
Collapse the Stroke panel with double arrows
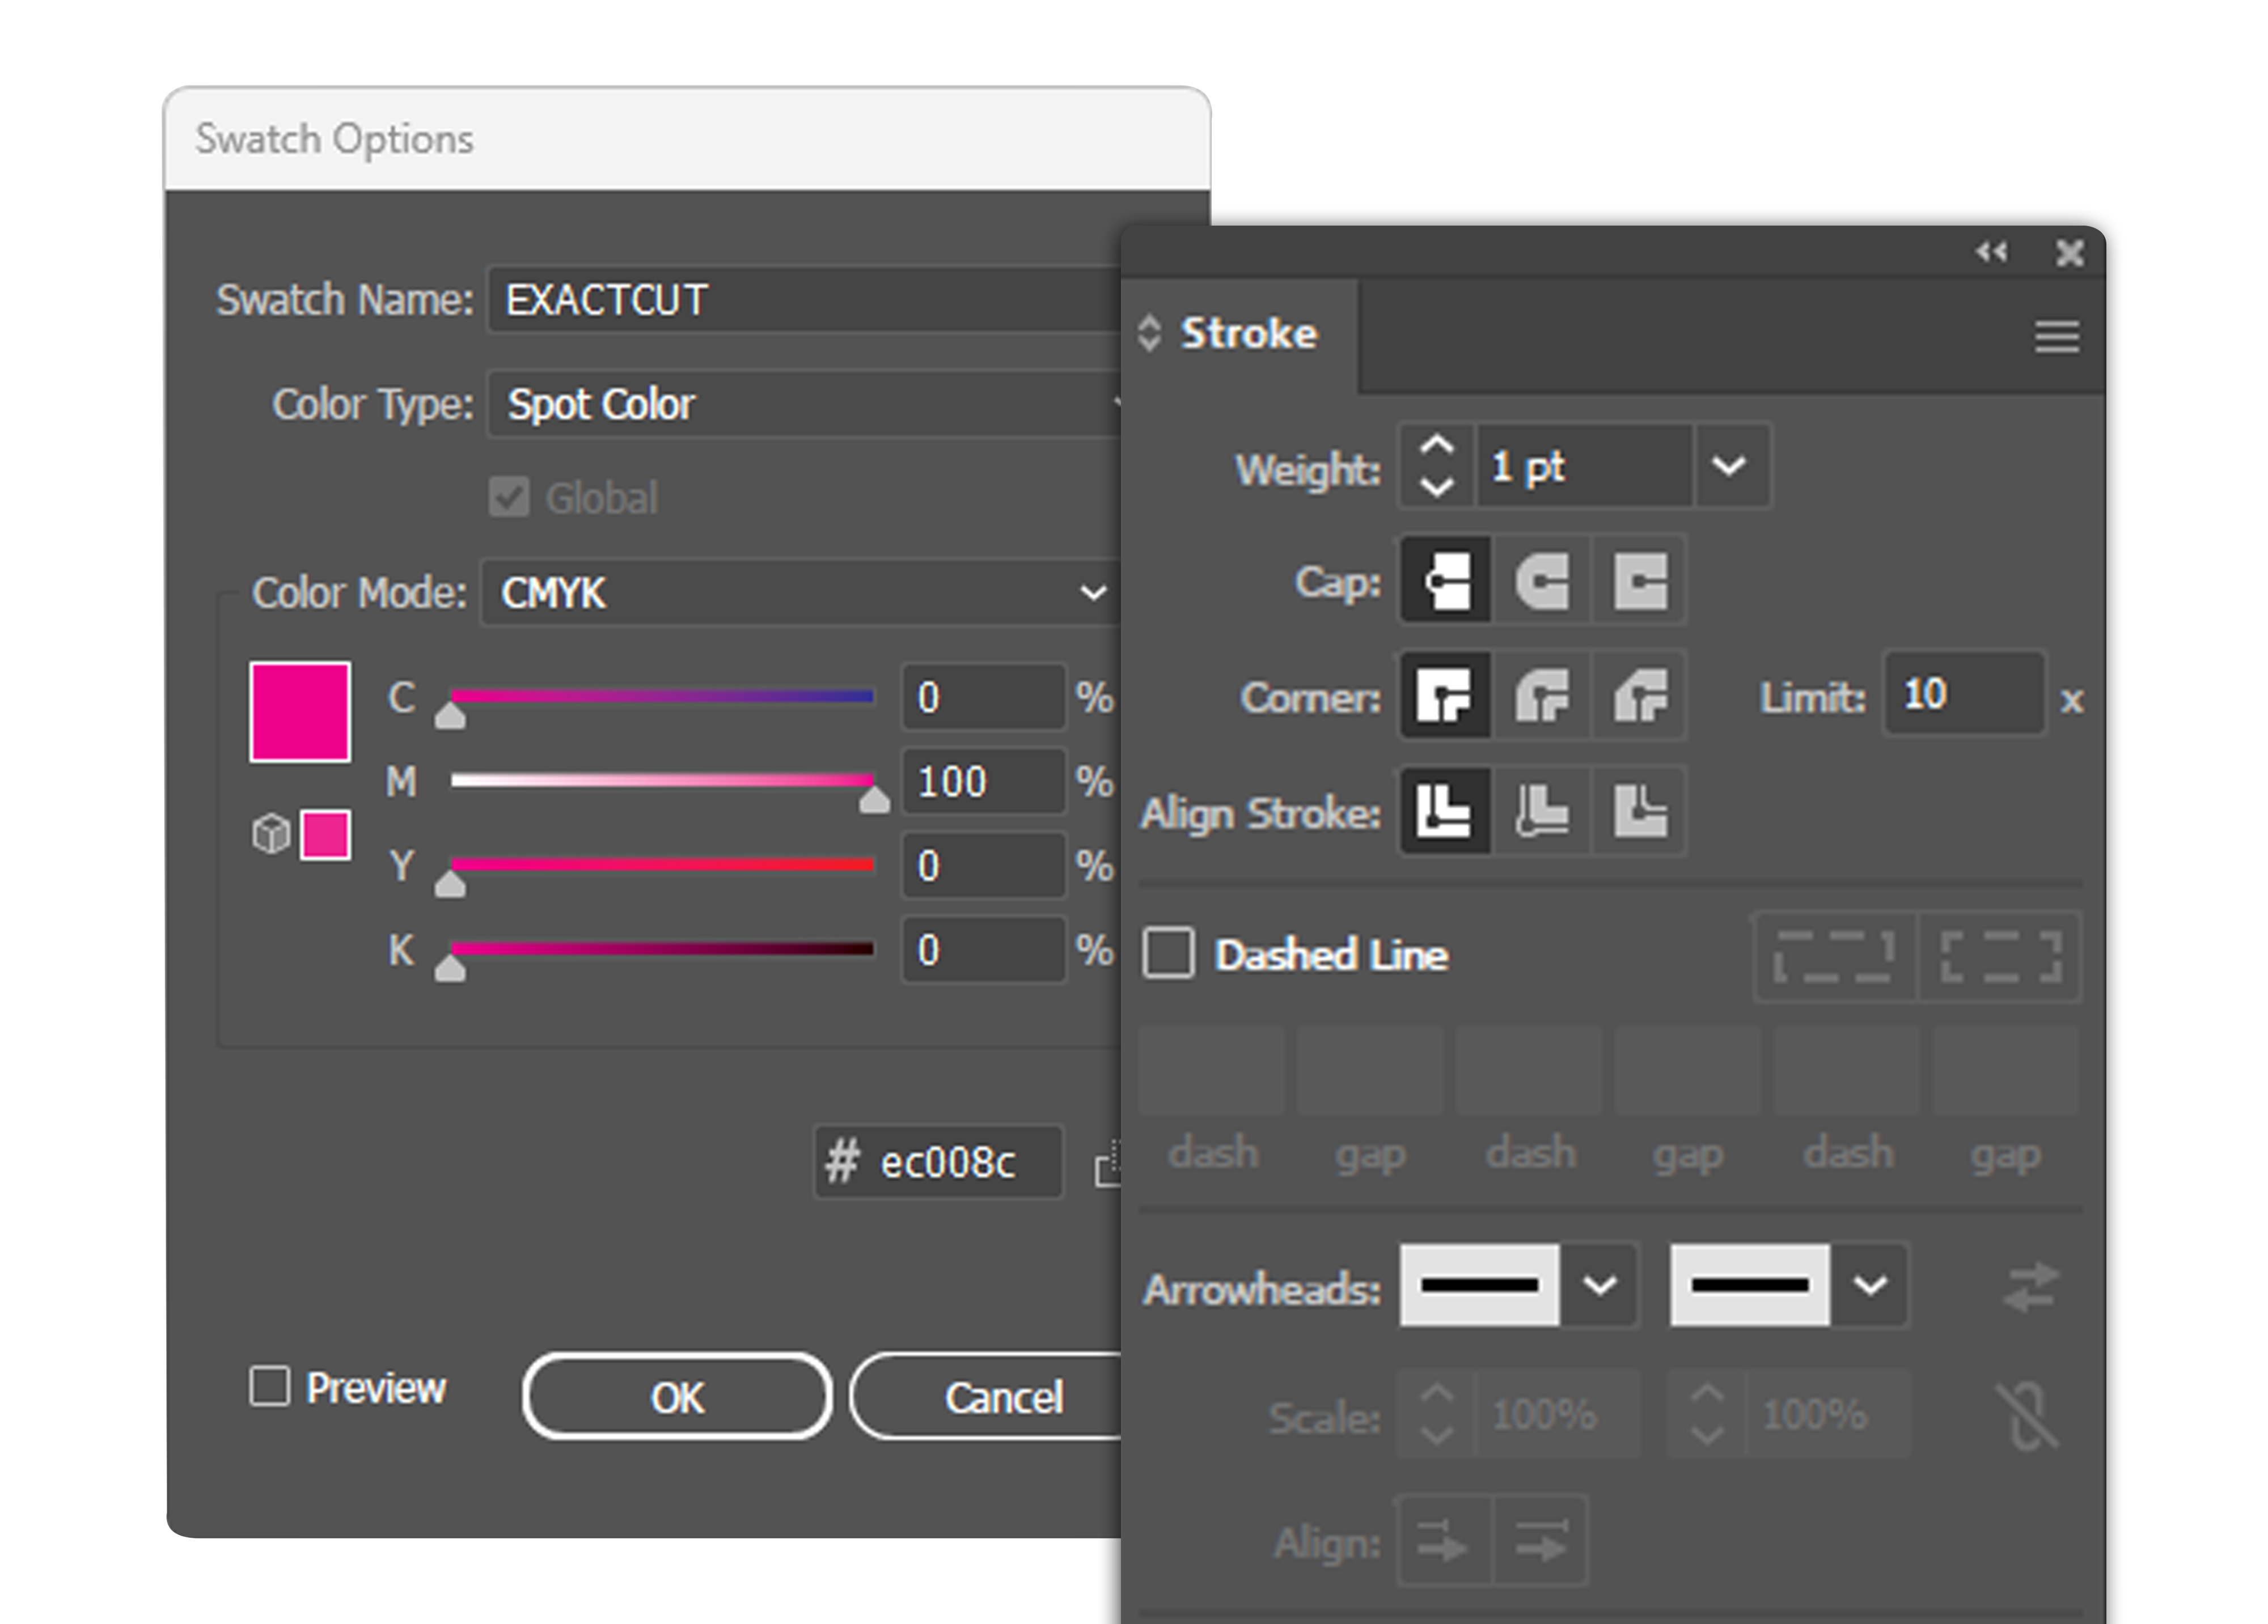point(1991,252)
